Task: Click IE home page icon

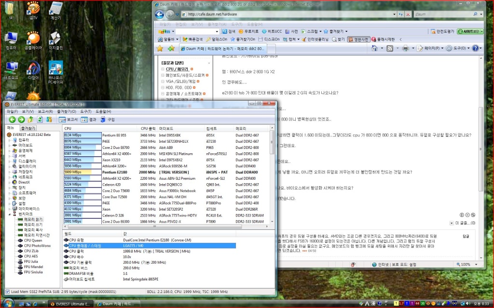Action: pos(374,48)
